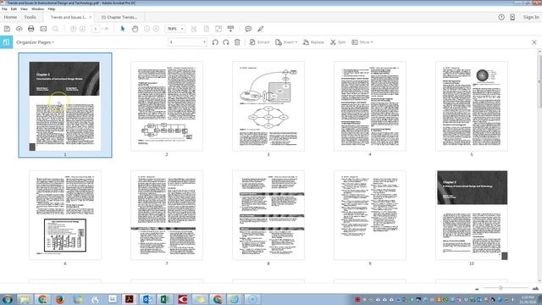Select the highlight pen tool
Screen dimensions: 542x305
261,29
